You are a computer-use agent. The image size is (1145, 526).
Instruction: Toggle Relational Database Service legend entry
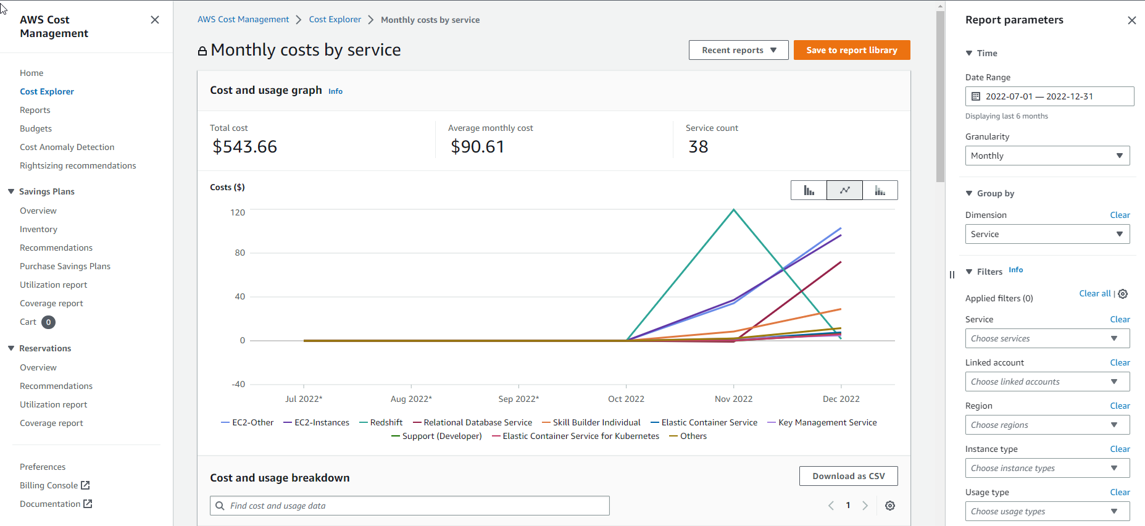472,422
